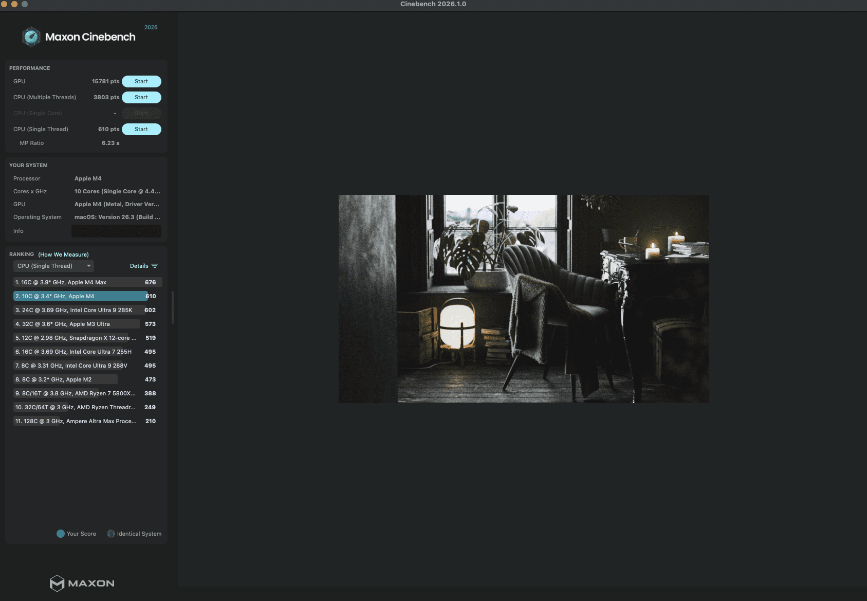The image size is (867, 601).
Task: Click the disabled CPU Single Core Start button
Action: coord(141,113)
